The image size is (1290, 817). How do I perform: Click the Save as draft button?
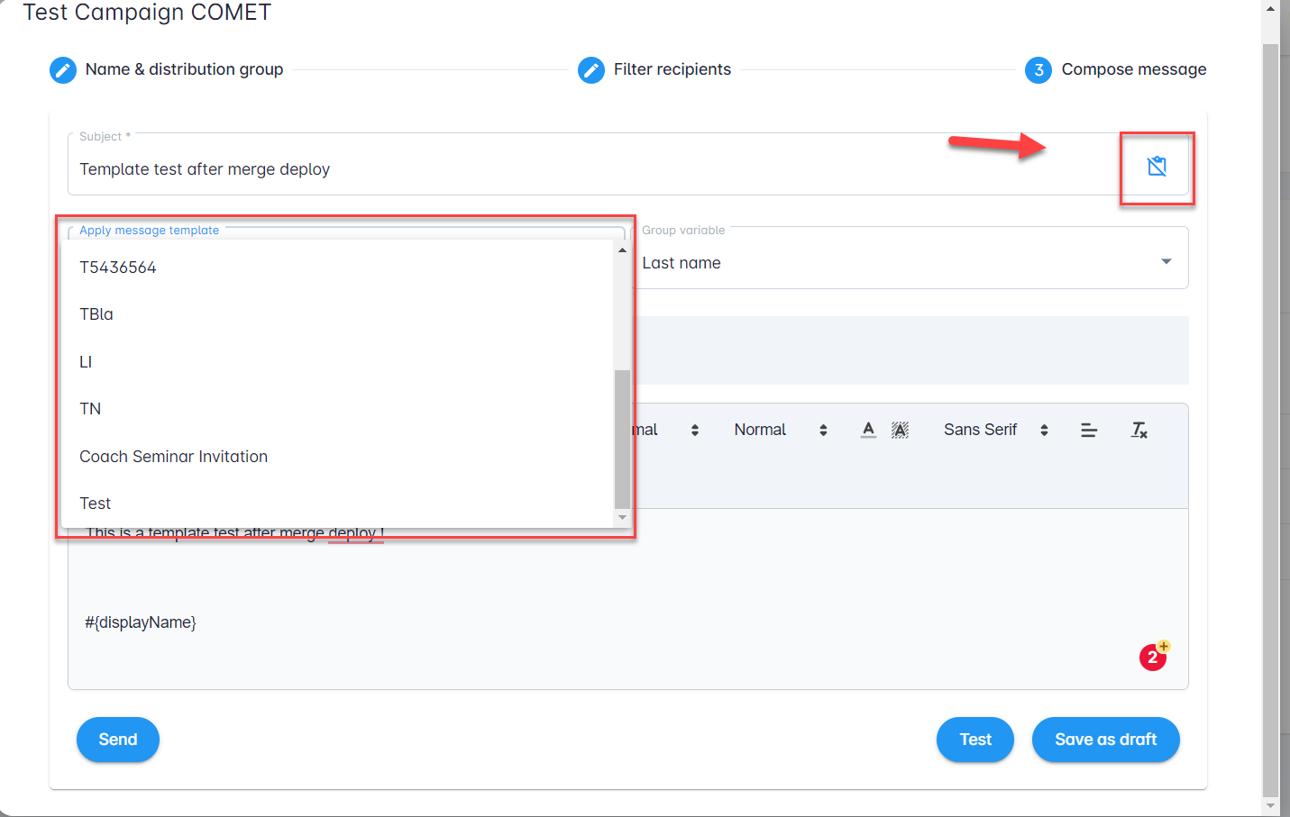(1105, 740)
